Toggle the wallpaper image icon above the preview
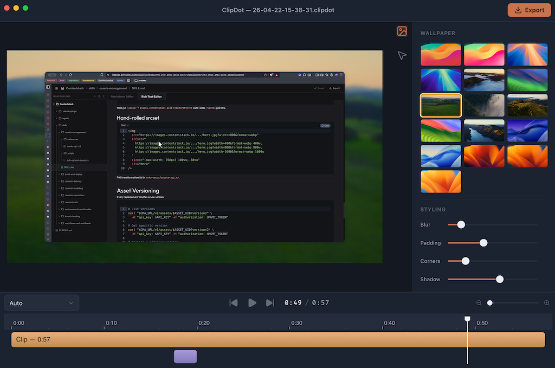Screen dimensions: 555x368 tap(402, 31)
